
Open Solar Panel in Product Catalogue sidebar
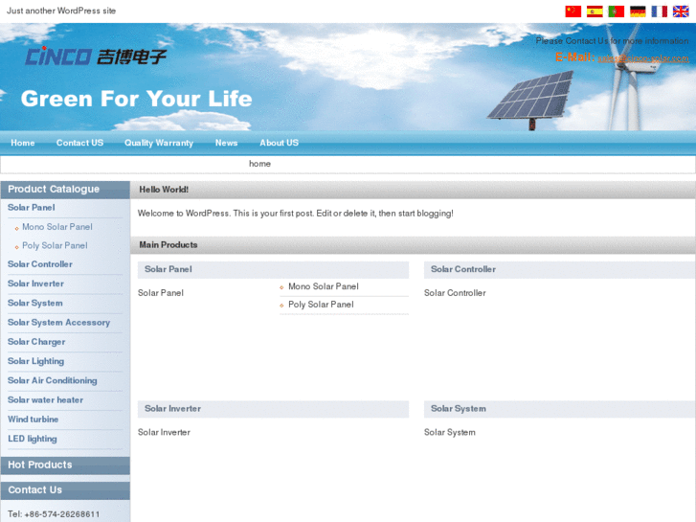click(31, 208)
